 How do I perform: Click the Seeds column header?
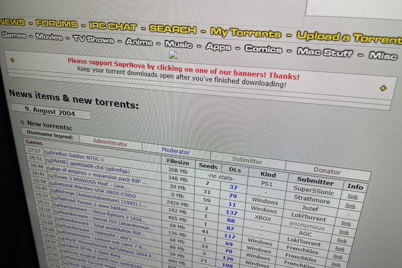[x=208, y=166]
